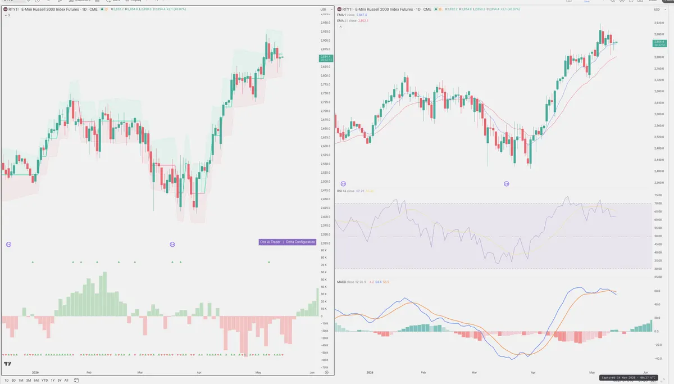Select the 1D time range button
The image size is (674, 384).
[6, 380]
